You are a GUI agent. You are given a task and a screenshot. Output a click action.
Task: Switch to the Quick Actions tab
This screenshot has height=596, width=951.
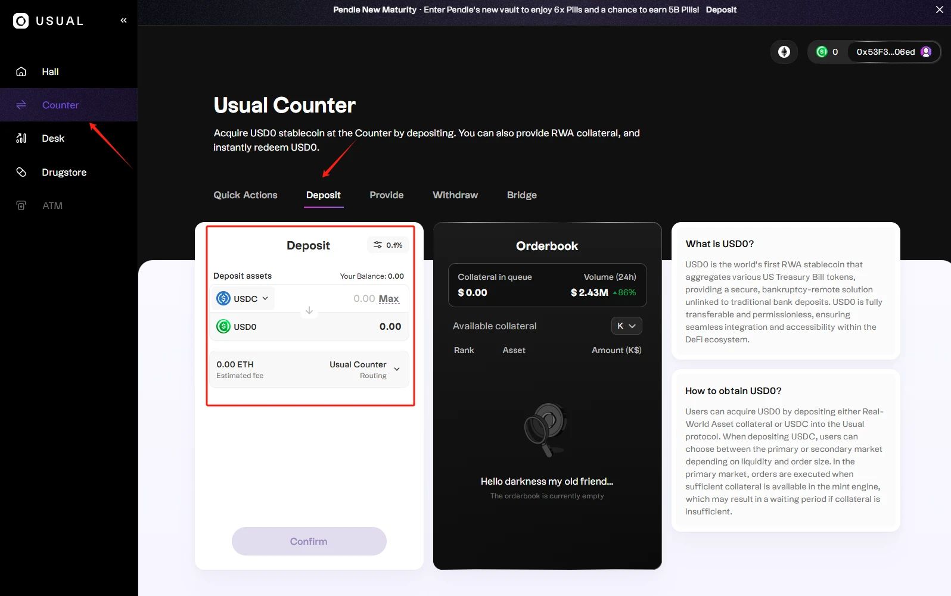pos(245,195)
